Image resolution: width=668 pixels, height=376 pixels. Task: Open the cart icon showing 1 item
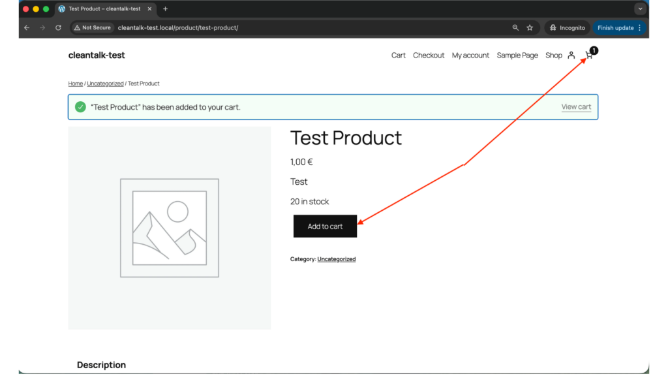pos(588,55)
